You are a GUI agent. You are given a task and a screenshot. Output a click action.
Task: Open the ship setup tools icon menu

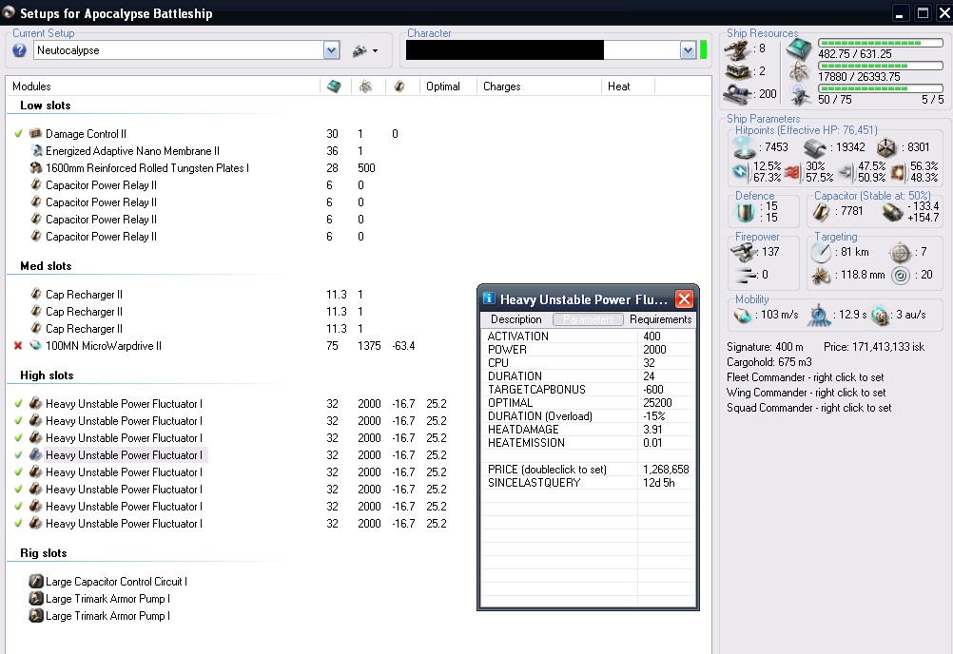click(x=364, y=51)
